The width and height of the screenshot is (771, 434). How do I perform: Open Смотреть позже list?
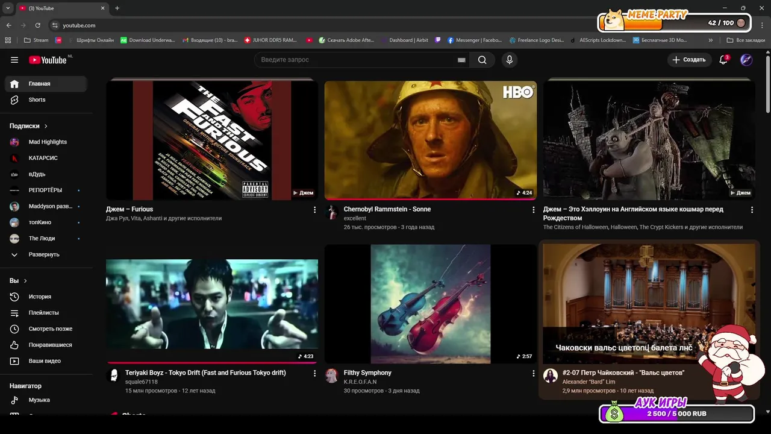[x=46, y=329]
